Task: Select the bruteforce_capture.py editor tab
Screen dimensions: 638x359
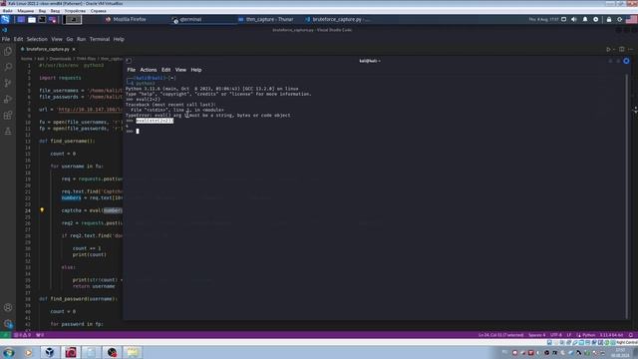Action: pyautogui.click(x=48, y=49)
